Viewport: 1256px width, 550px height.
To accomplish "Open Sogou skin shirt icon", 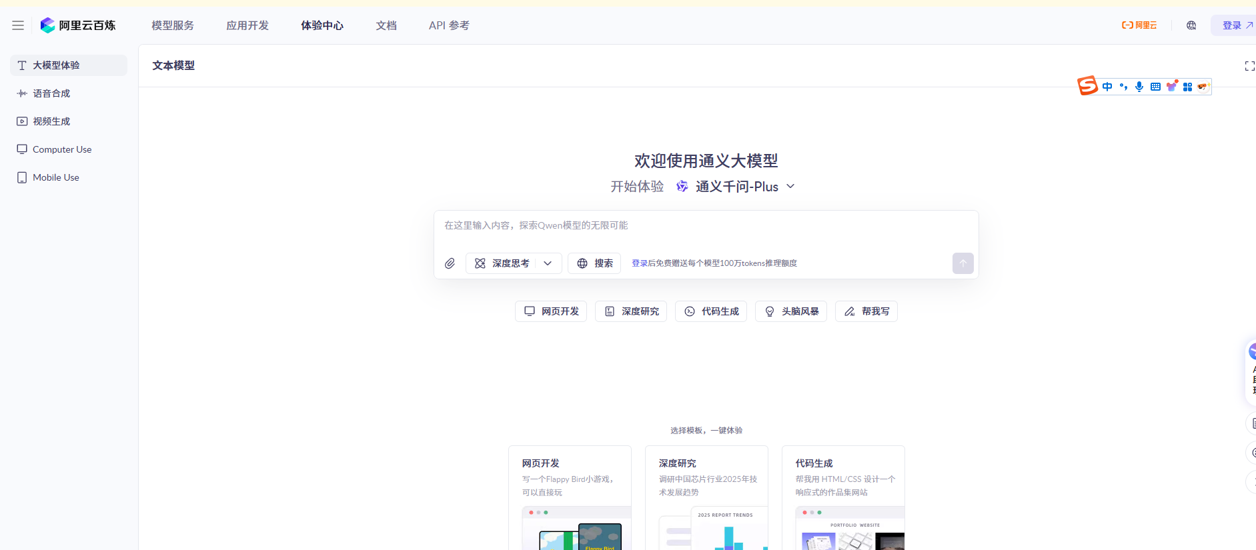I will click(x=1171, y=87).
